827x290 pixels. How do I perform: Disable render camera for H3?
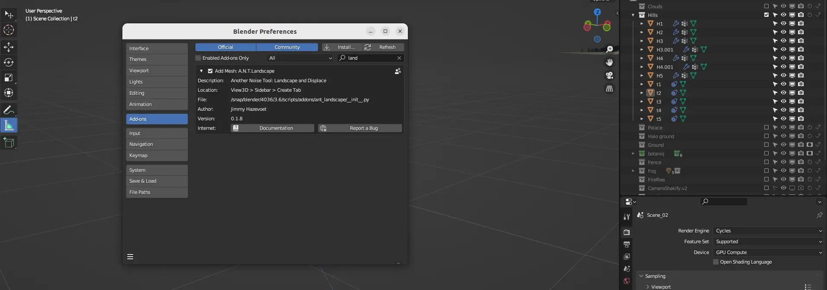click(x=801, y=41)
